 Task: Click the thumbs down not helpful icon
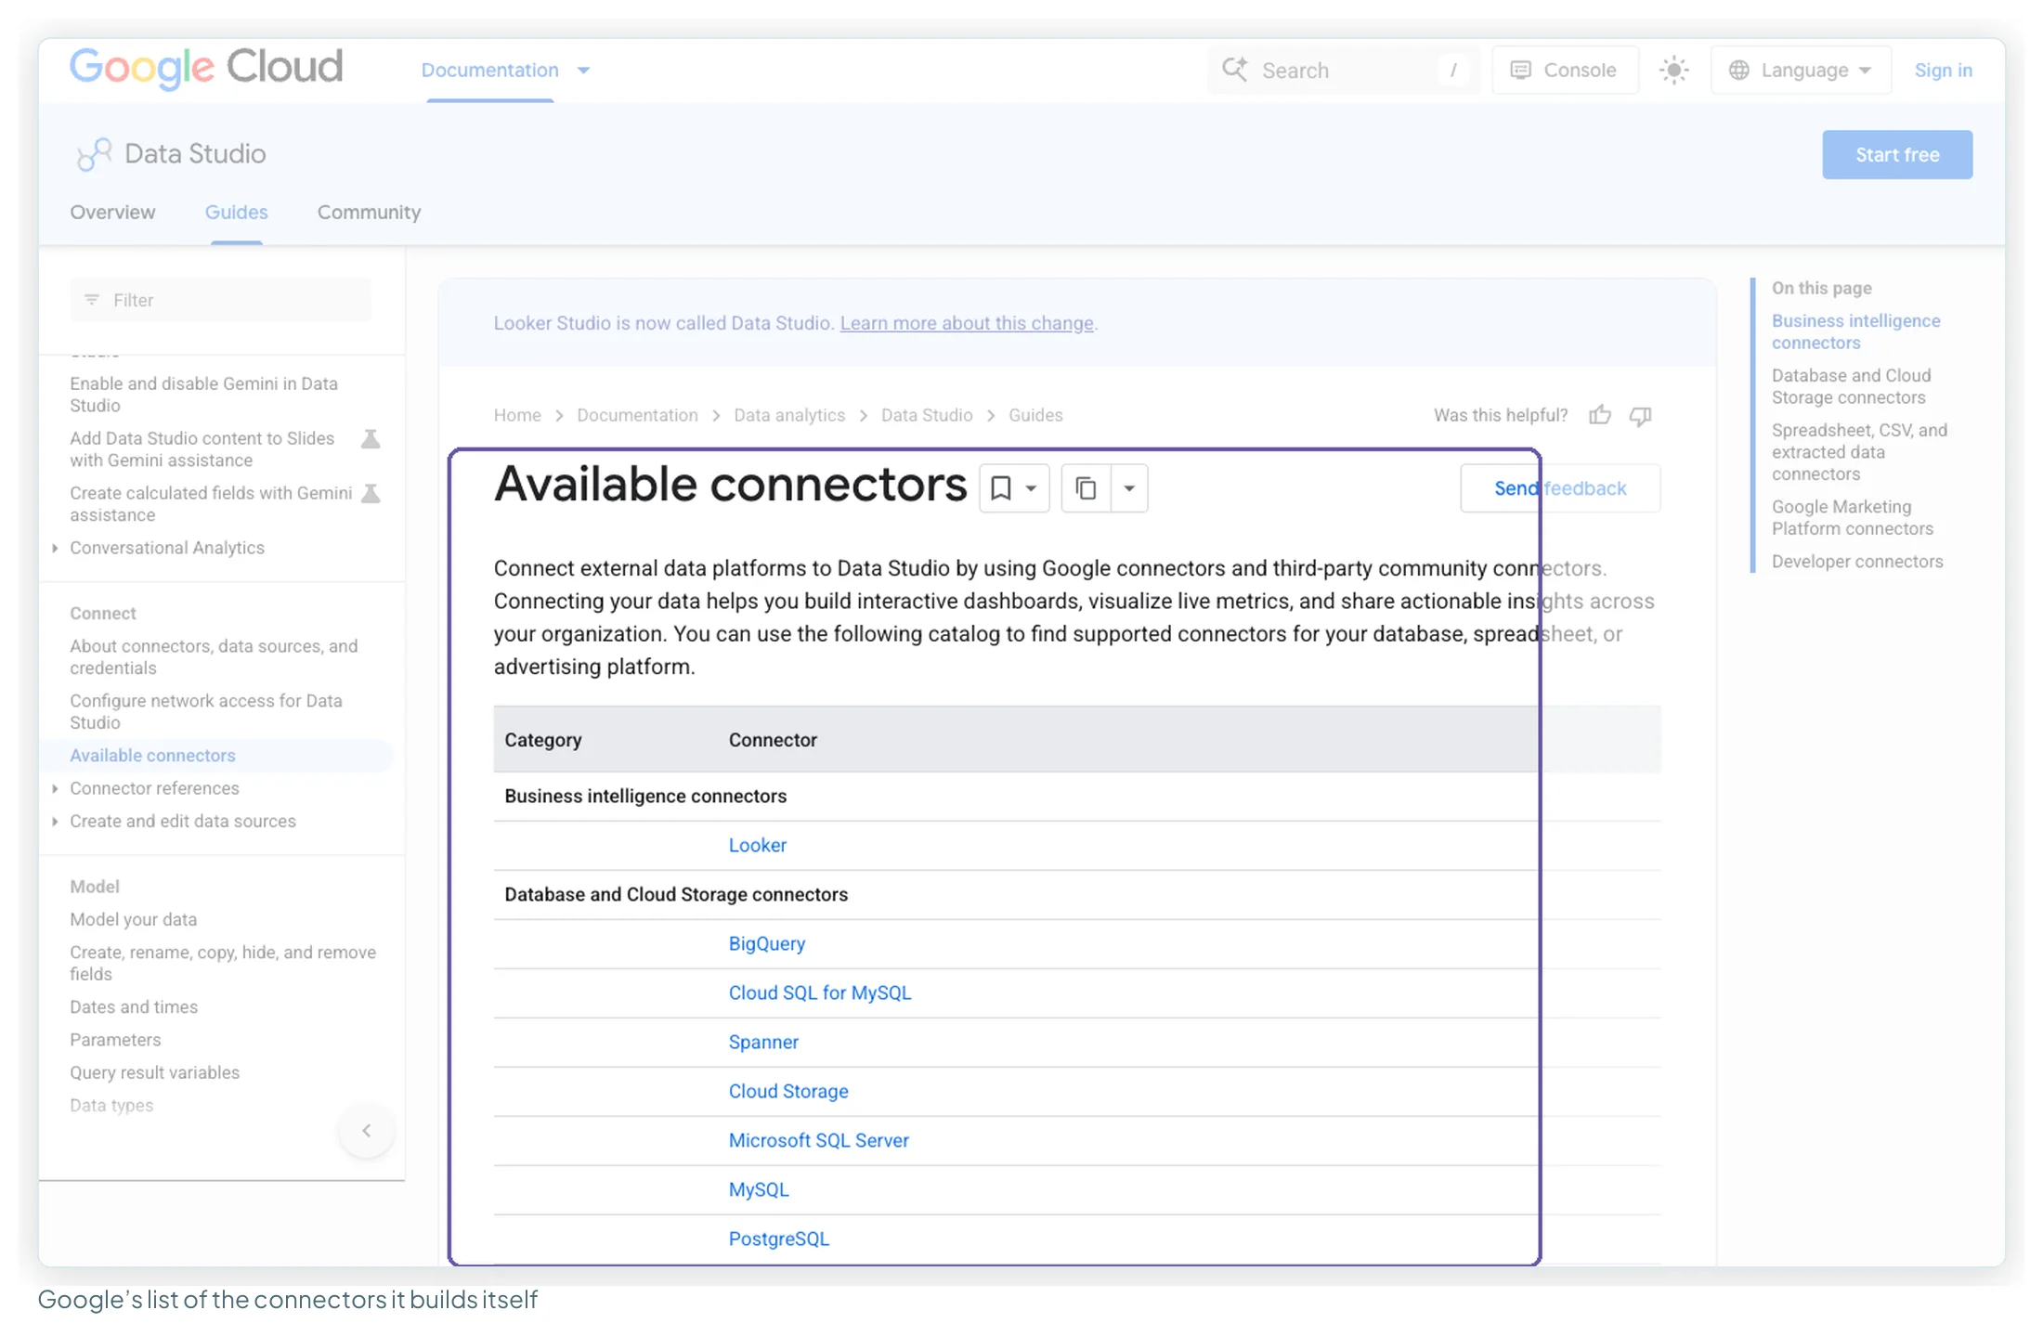[x=1641, y=415]
